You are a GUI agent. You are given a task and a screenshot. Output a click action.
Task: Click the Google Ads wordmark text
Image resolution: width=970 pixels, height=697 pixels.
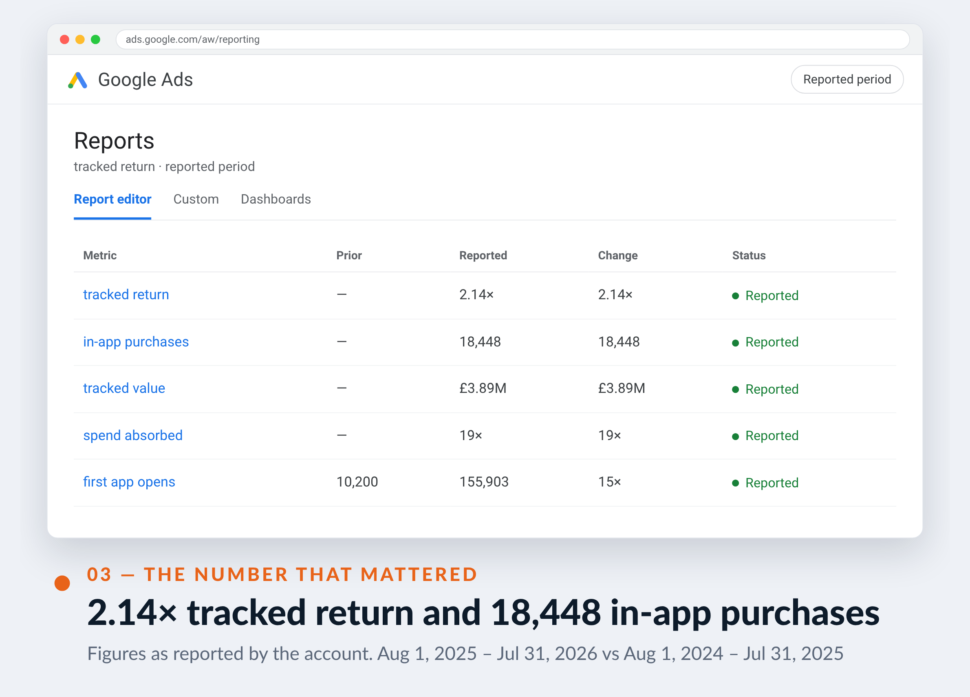[145, 80]
